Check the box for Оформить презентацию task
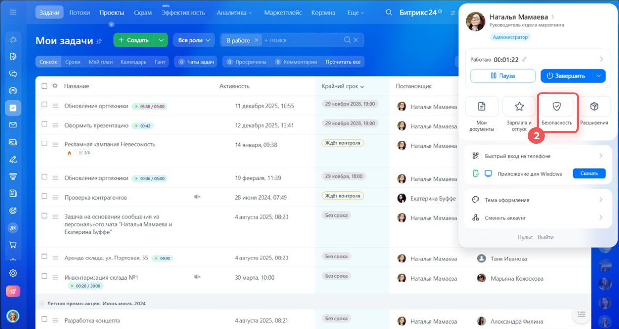 pyautogui.click(x=45, y=125)
